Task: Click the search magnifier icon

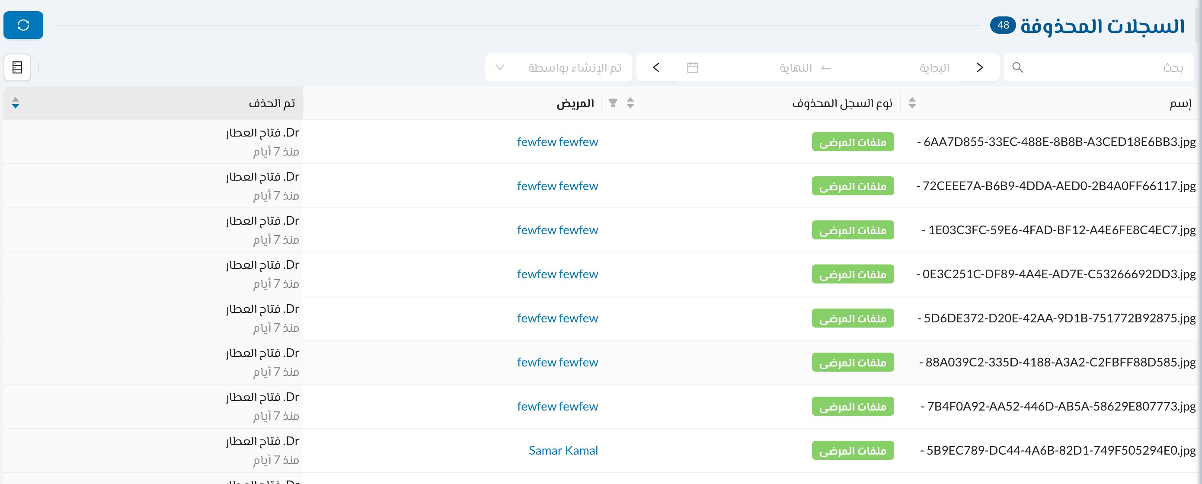Action: tap(1018, 67)
